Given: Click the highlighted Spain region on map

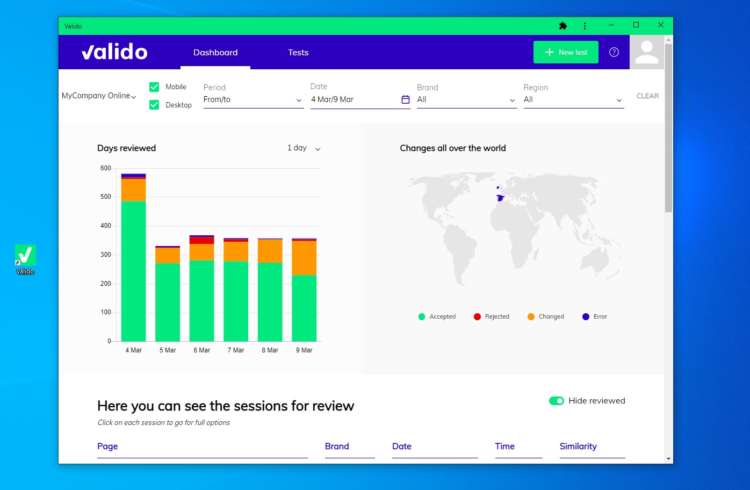Looking at the screenshot, I should (x=500, y=198).
